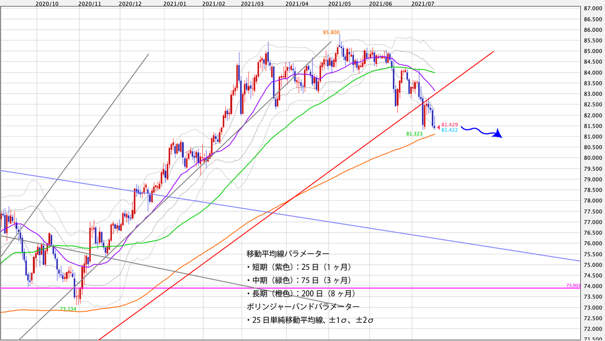605x341 pixels.
Task: Click the 87.000 price axis label
Action: click(594, 9)
